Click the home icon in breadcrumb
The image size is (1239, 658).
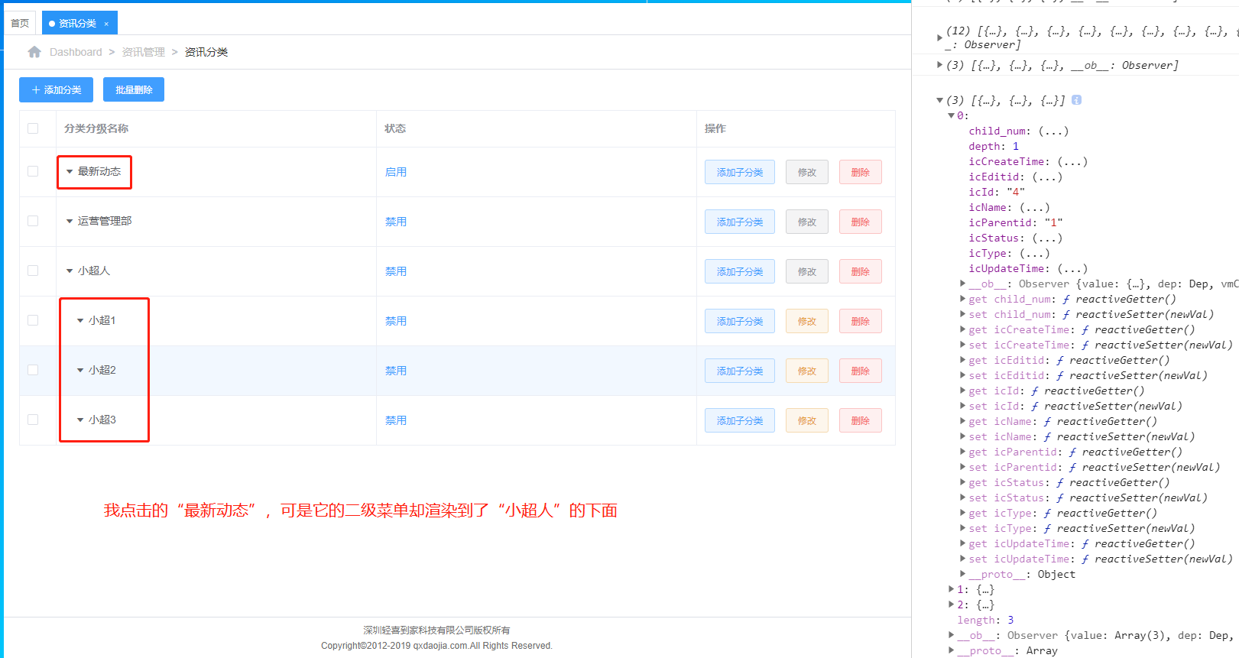(x=34, y=52)
